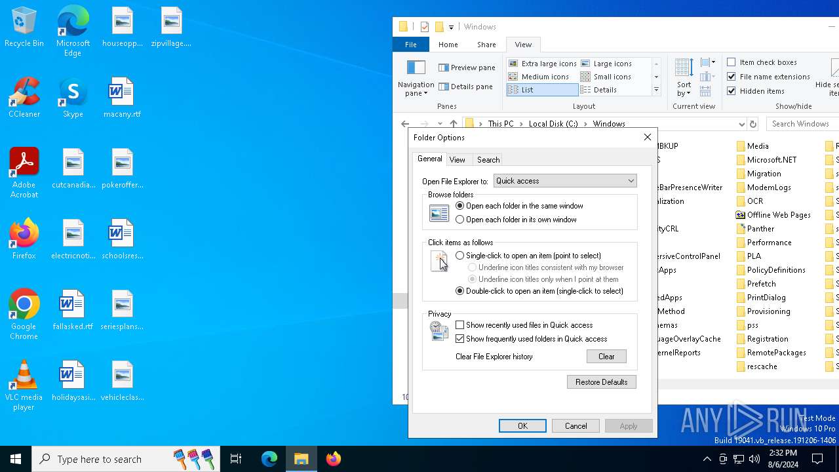Select Double-click to open an item
The height and width of the screenshot is (472, 839).
(539, 291)
